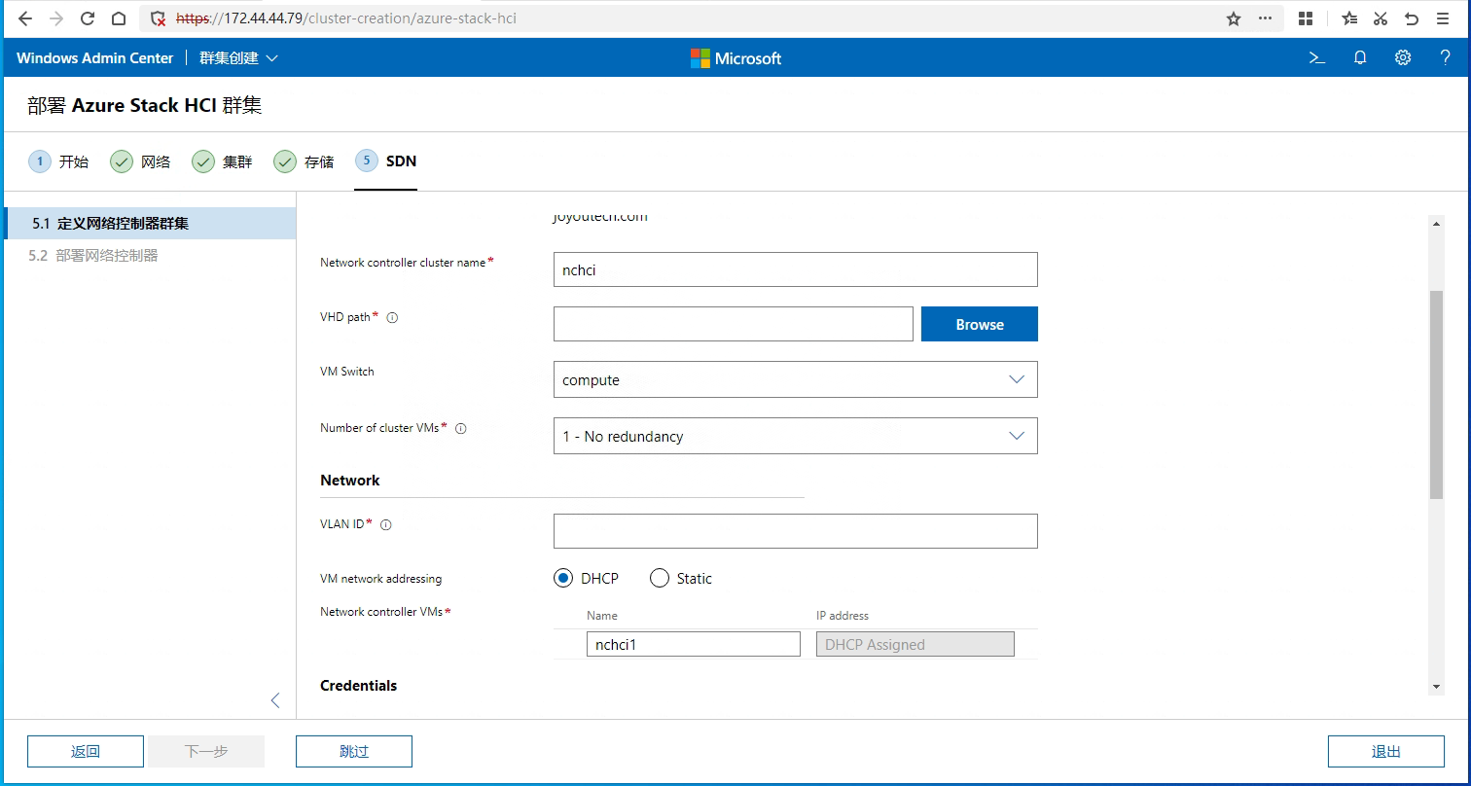Image resolution: width=1471 pixels, height=786 pixels.
Task: Click the 返回 button
Action: click(86, 751)
